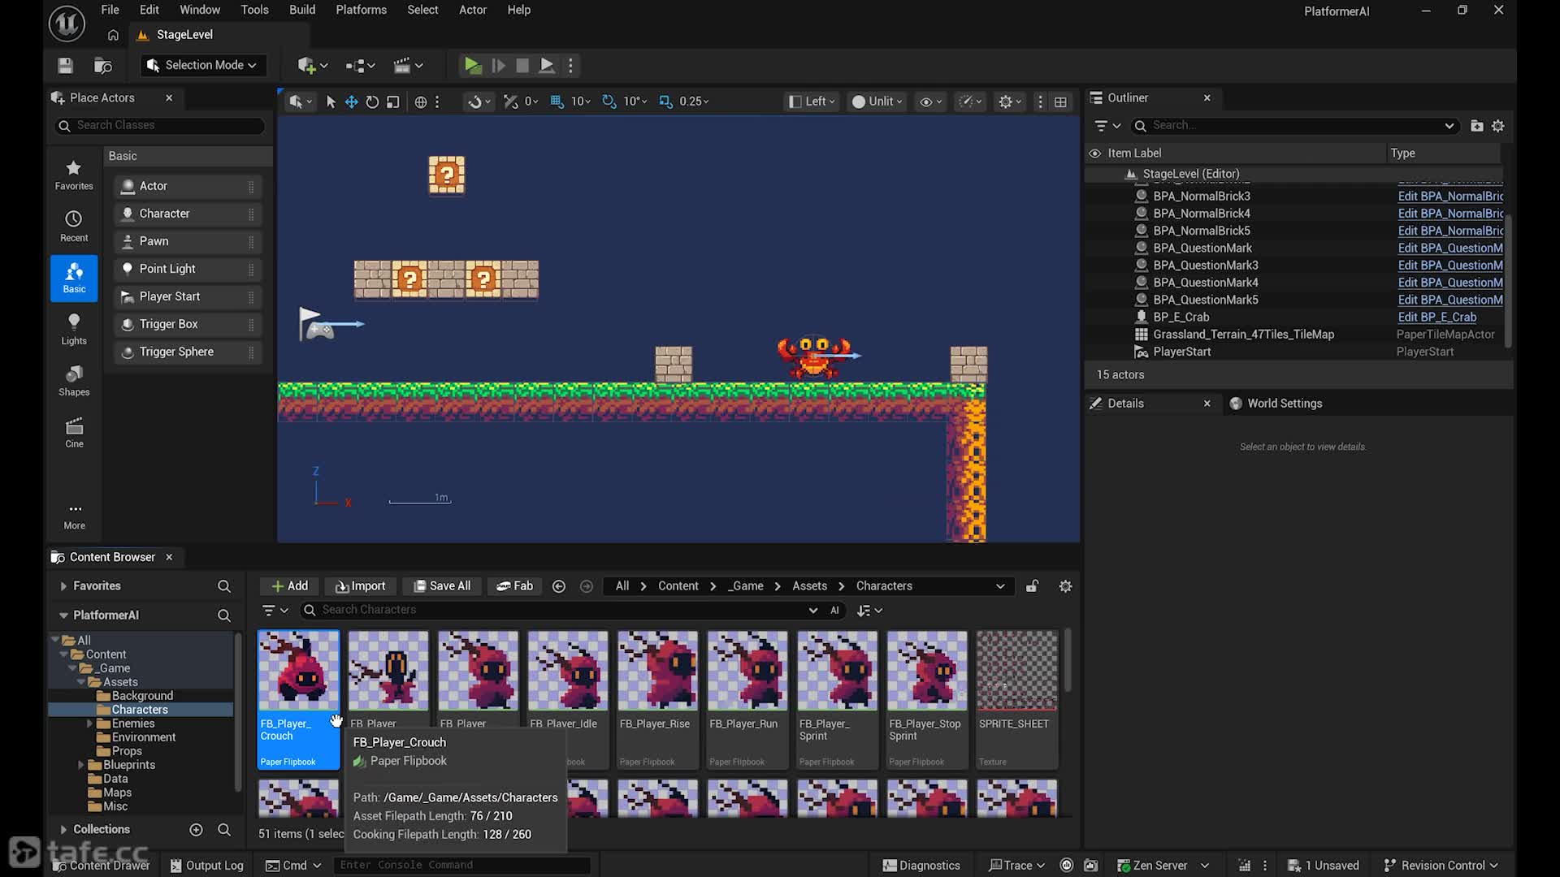The width and height of the screenshot is (1560, 877).
Task: Open the Build menu
Action: [302, 10]
